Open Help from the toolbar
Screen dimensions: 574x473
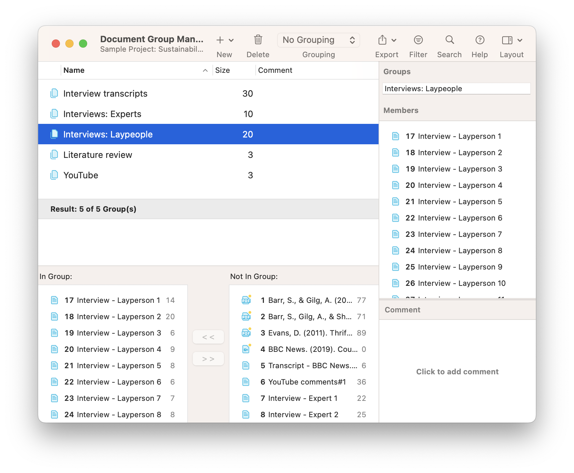pyautogui.click(x=480, y=40)
